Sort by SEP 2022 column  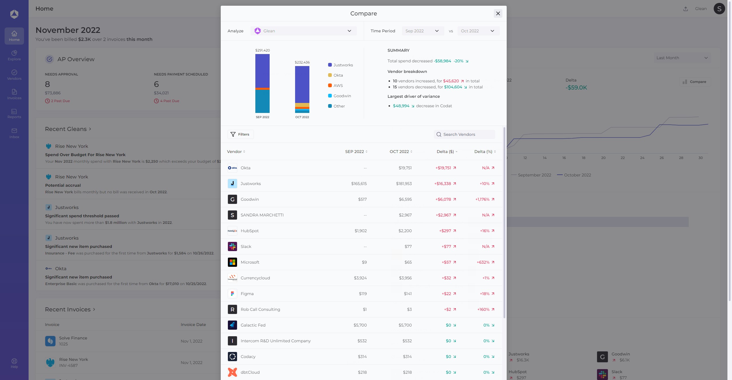[x=356, y=152]
